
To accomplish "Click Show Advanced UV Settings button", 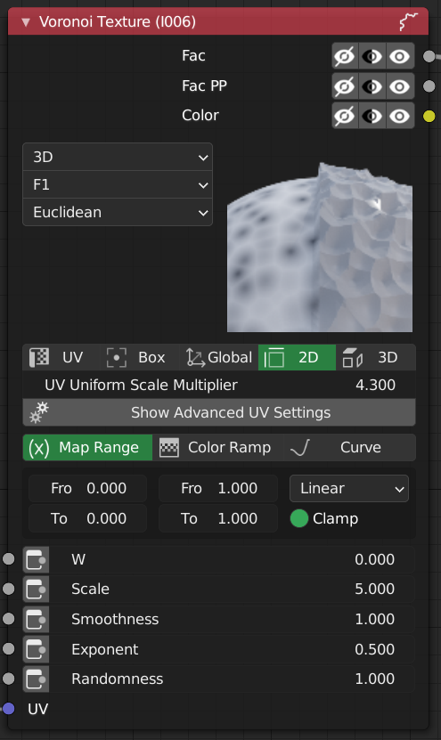I will pos(219,412).
